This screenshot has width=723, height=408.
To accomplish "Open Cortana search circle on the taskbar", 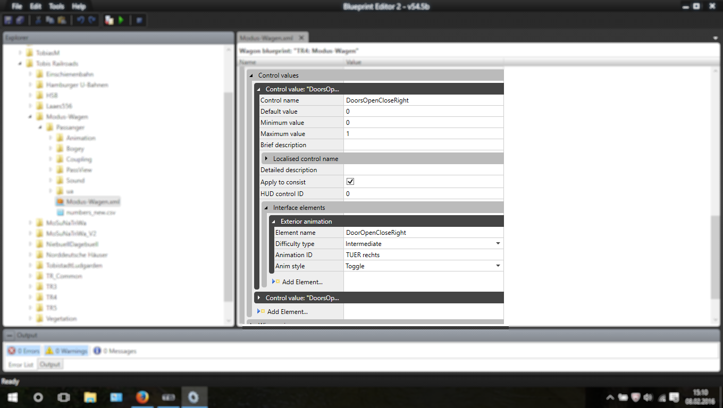I will (x=38, y=397).
